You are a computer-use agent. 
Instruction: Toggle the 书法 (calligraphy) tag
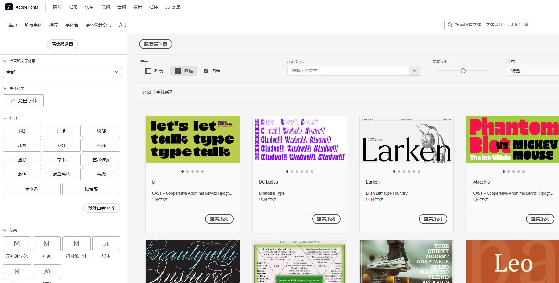click(x=22, y=131)
